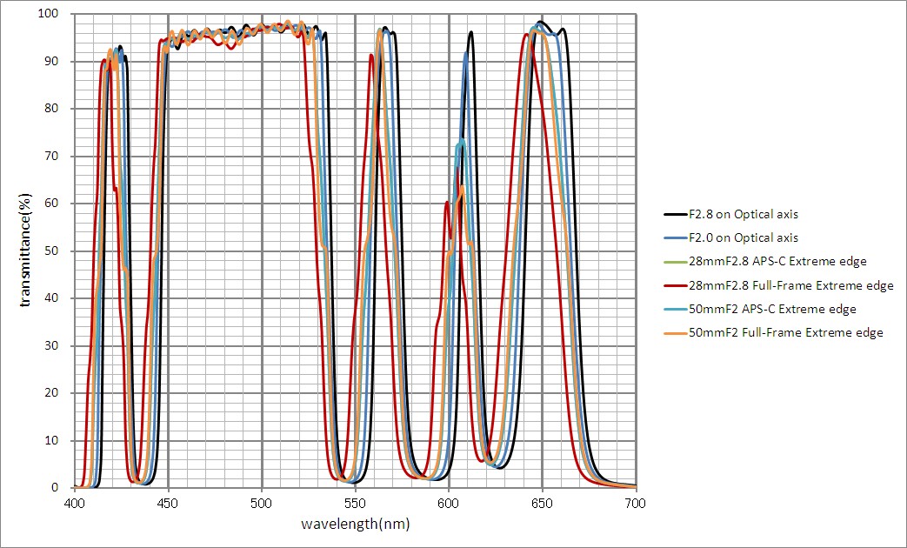Select '28mmF2.8 APS-C Extreme edge' legend text
This screenshot has width=907, height=548.
click(777, 261)
